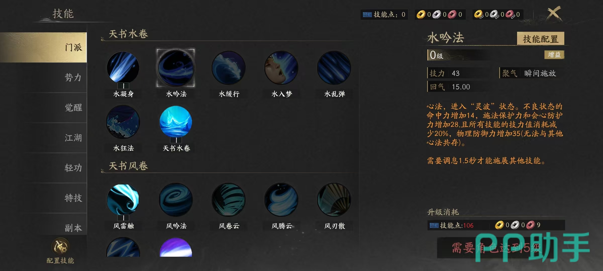Viewport: 603px width, 271px height.
Task: Select the 水缓行 skill icon
Action: click(x=228, y=67)
